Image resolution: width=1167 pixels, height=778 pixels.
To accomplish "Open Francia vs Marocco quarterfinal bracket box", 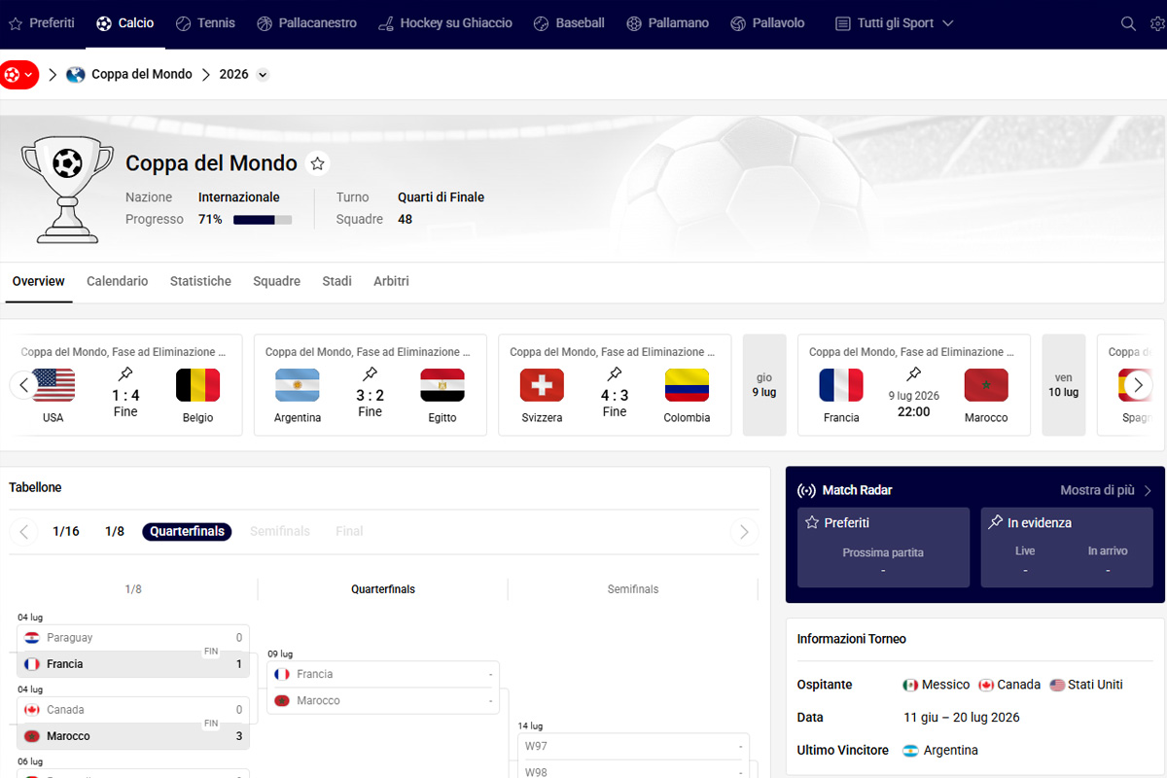I will point(383,688).
